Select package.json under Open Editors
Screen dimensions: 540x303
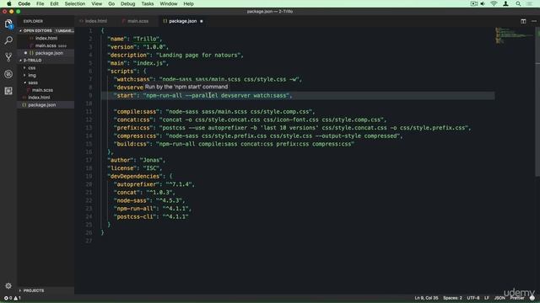pos(46,53)
